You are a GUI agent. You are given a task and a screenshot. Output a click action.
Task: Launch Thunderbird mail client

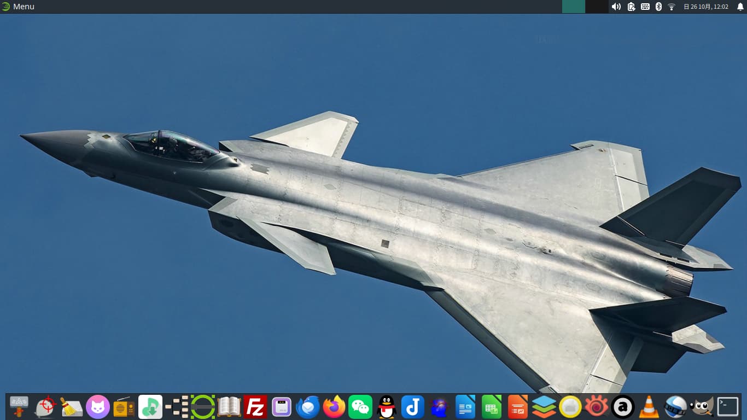tap(308, 407)
